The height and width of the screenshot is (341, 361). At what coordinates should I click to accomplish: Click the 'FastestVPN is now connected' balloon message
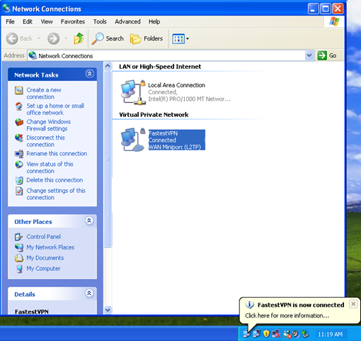click(x=301, y=305)
